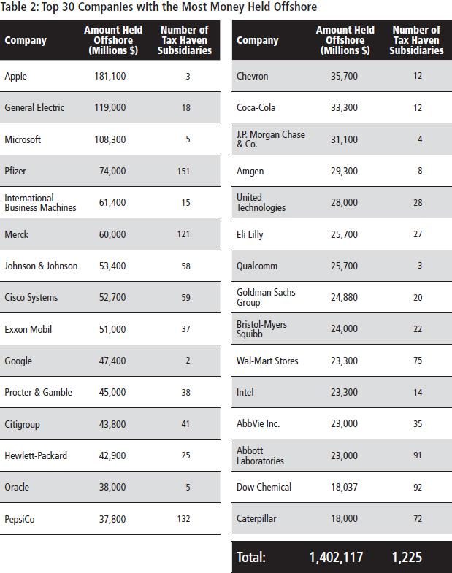Select the total amount 1,402,117
This screenshot has width=452, height=573.
pos(336,558)
